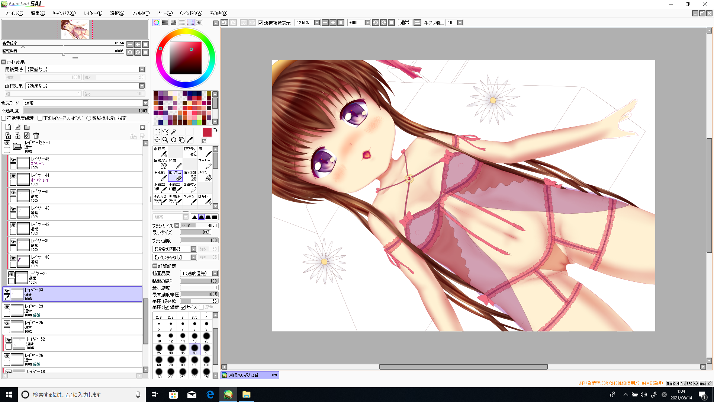
Task: Select the lasso selection tool
Action: [x=165, y=132]
